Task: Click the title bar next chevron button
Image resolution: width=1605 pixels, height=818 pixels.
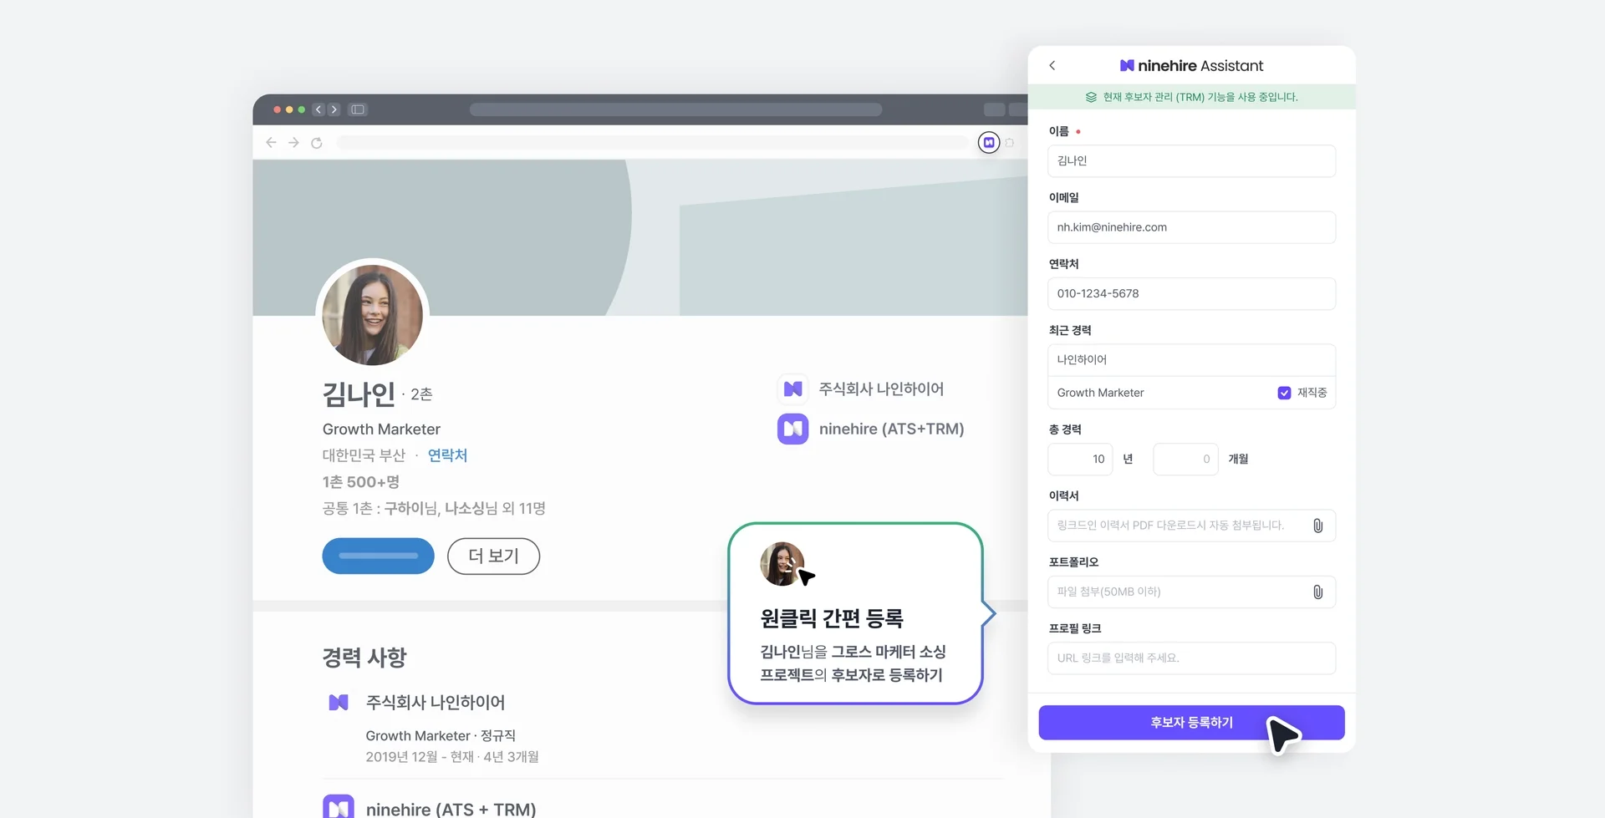Action: 334,109
